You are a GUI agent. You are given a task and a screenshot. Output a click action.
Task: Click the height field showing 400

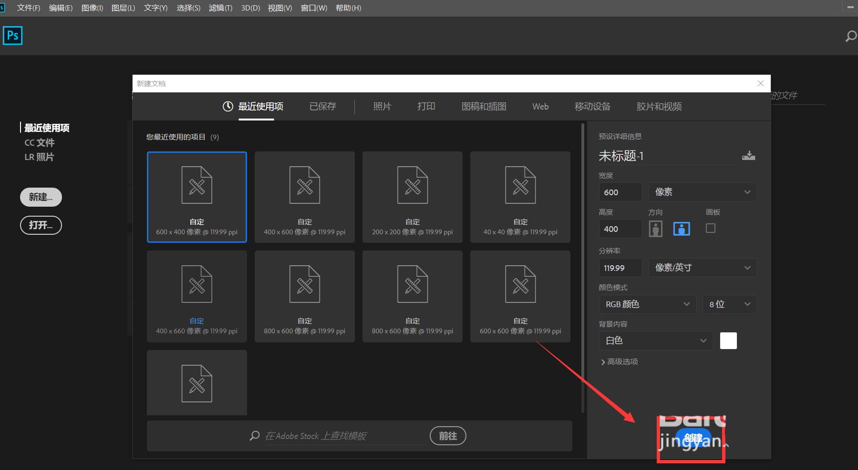coord(620,229)
